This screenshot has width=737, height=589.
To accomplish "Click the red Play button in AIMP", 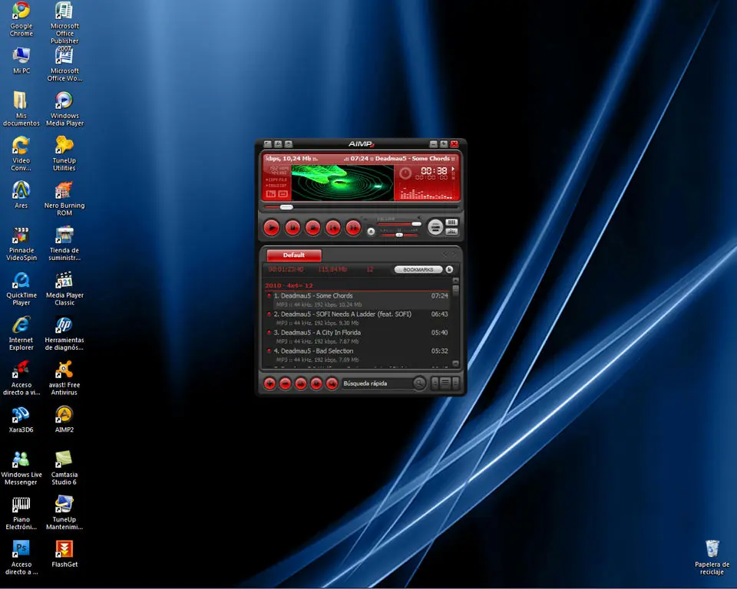I will coord(271,228).
